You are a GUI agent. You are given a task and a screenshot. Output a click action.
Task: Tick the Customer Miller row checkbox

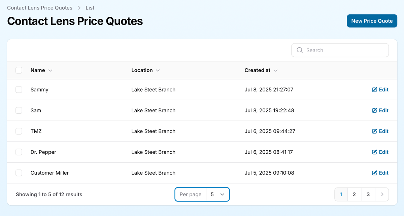pos(19,173)
